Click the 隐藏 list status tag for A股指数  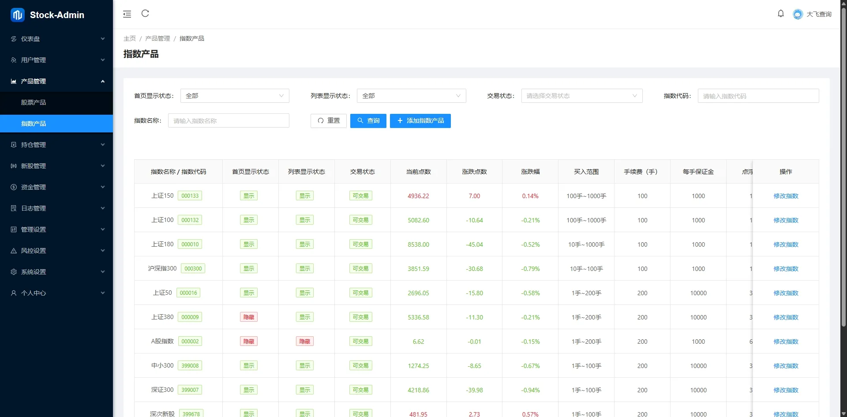[305, 342]
